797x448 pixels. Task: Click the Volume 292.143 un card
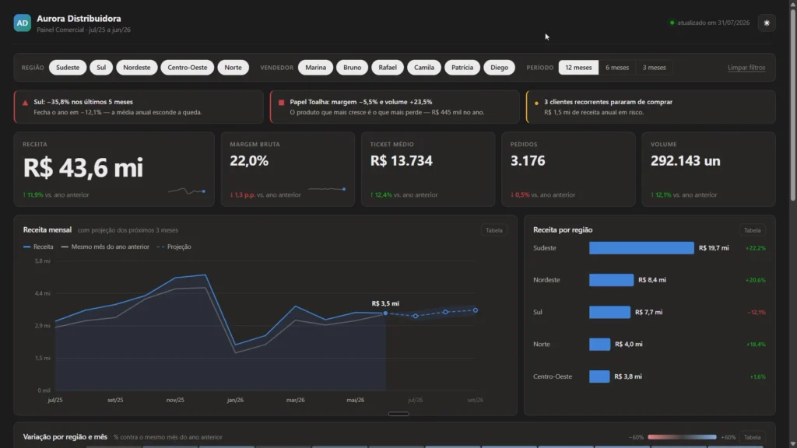[708, 169]
